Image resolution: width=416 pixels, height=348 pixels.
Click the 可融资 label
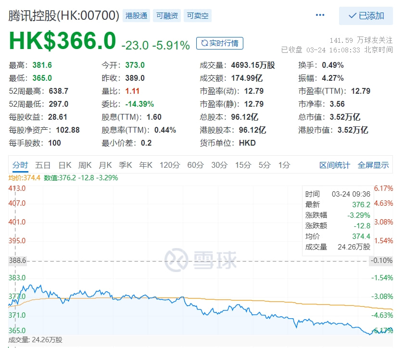tap(167, 15)
